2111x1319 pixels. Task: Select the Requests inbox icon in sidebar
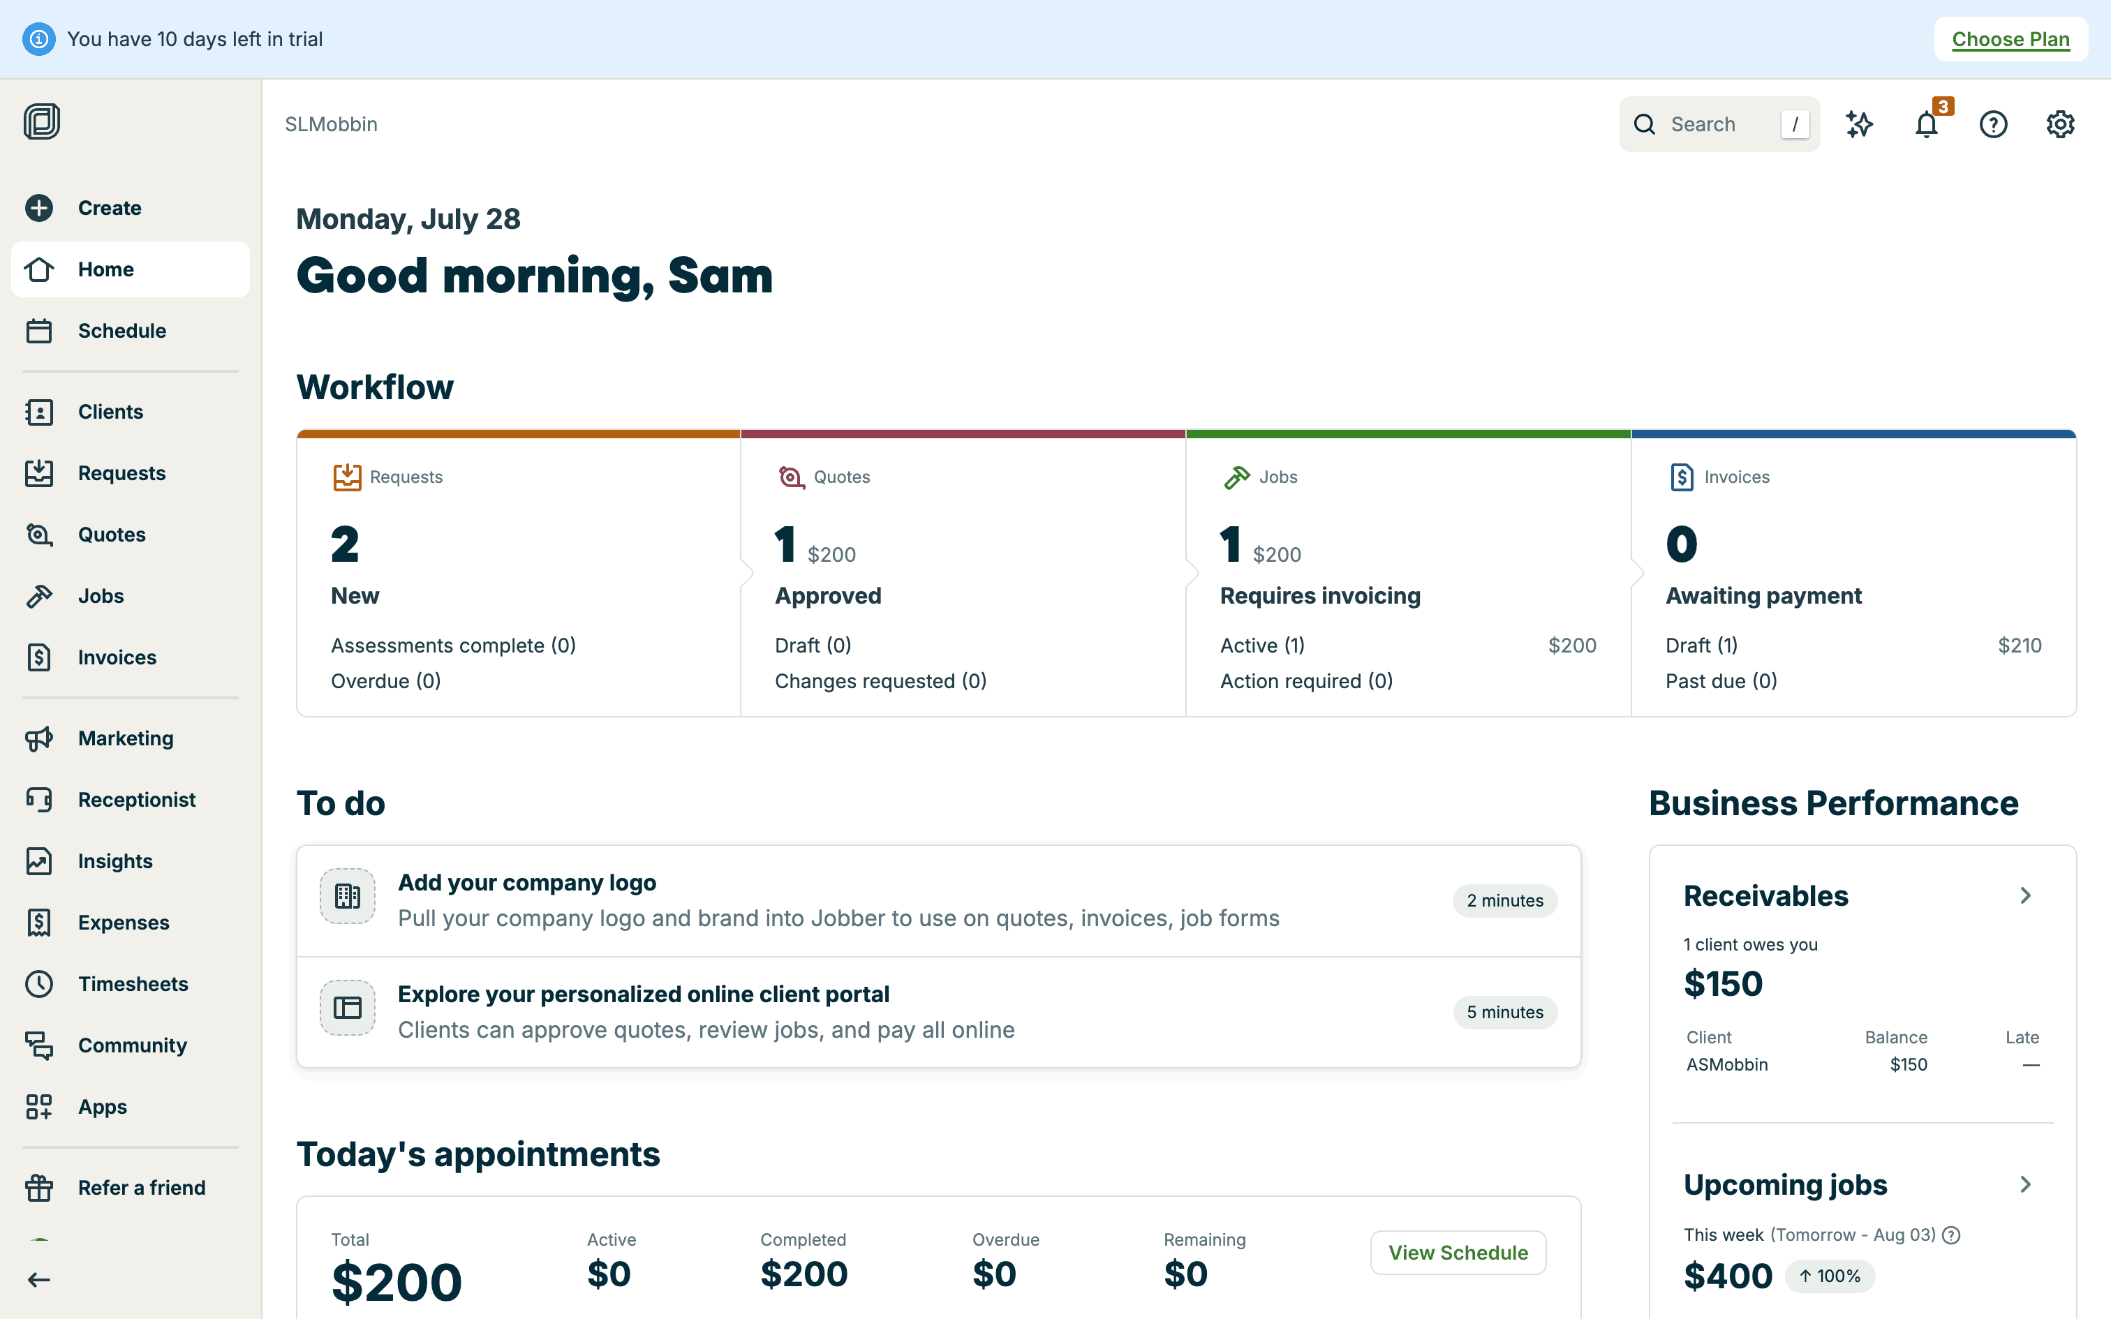coord(39,473)
